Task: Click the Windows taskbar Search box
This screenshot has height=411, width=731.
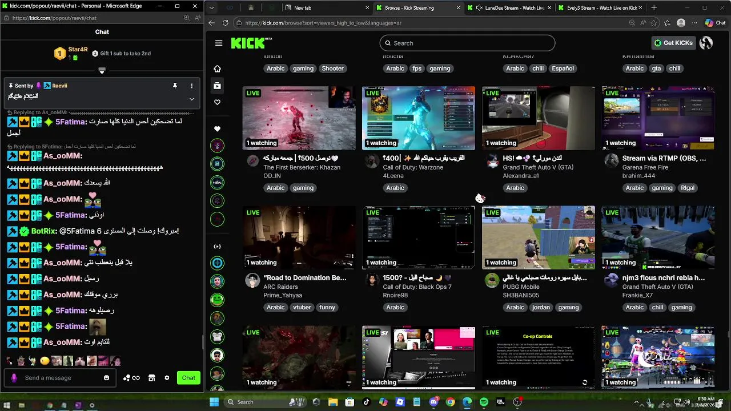Action: pyautogui.click(x=265, y=402)
